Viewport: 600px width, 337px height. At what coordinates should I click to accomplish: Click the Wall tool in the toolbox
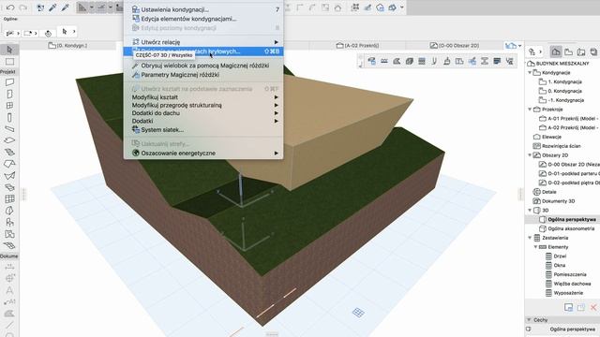[9, 82]
